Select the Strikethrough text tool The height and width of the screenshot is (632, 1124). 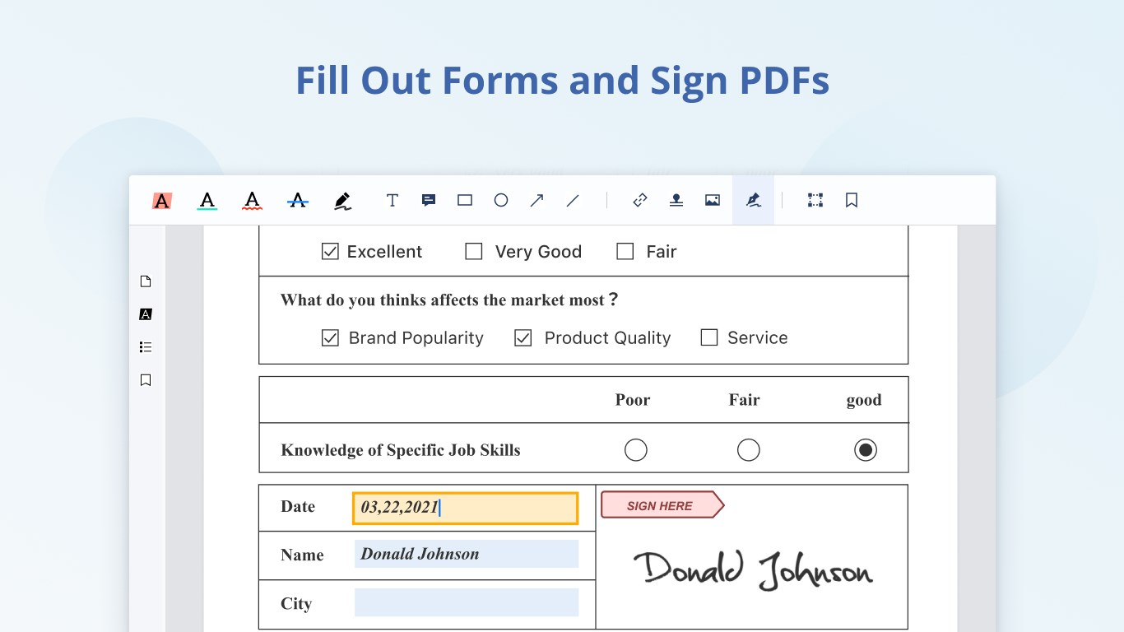[x=298, y=200]
